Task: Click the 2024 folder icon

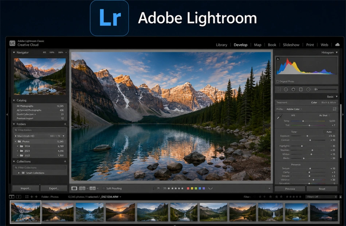Action: click(x=21, y=146)
